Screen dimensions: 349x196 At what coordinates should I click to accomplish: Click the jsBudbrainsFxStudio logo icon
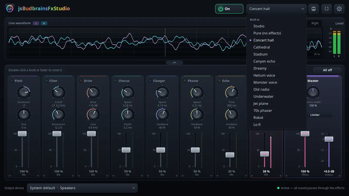coord(10,9)
